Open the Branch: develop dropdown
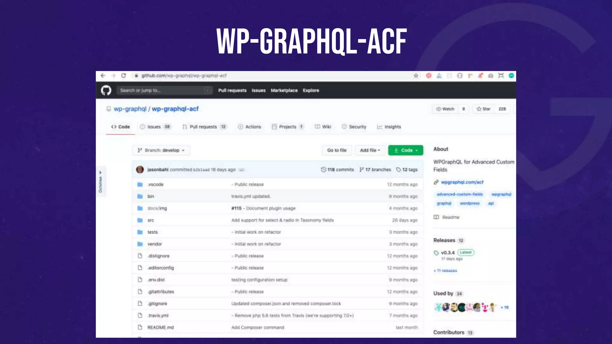 (x=161, y=150)
